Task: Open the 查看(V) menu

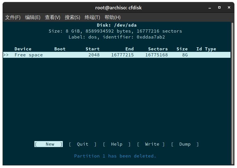Action: (x=52, y=17)
